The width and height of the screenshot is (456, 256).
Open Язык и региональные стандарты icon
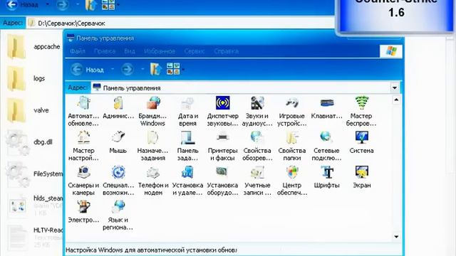point(118,215)
